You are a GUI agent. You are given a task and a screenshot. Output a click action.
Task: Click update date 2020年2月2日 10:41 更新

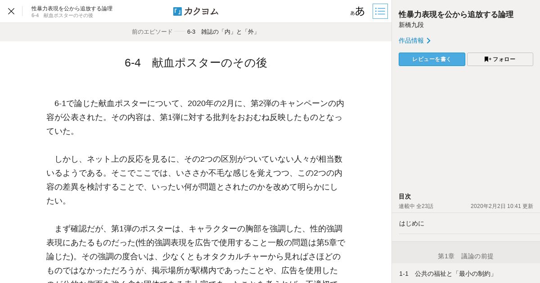click(502, 206)
